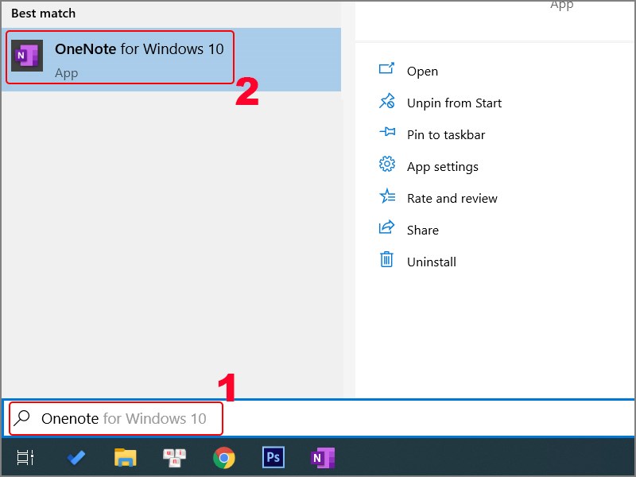Screen dimensions: 636x477
Task: Click the App settings gear icon
Action: [x=386, y=164]
